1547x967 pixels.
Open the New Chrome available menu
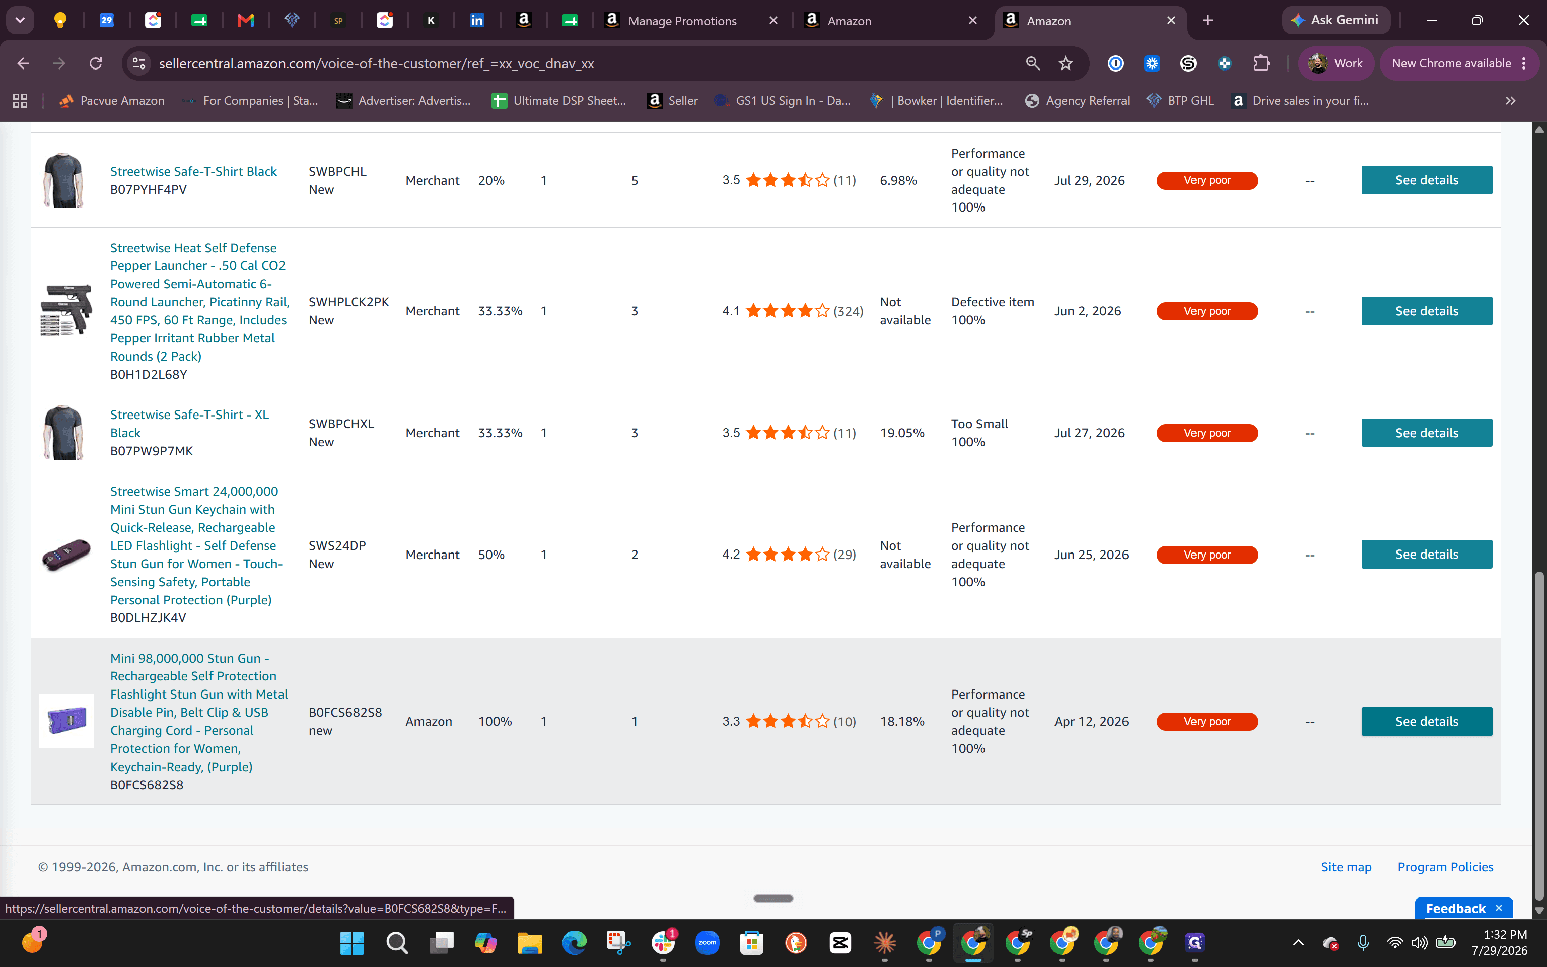(1459, 63)
